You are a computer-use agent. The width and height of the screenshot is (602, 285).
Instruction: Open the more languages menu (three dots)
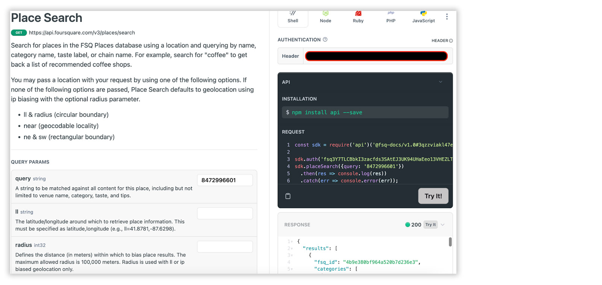pos(447,17)
